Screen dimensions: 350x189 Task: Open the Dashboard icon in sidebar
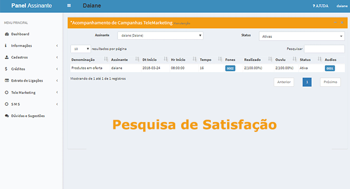[x=7, y=34]
